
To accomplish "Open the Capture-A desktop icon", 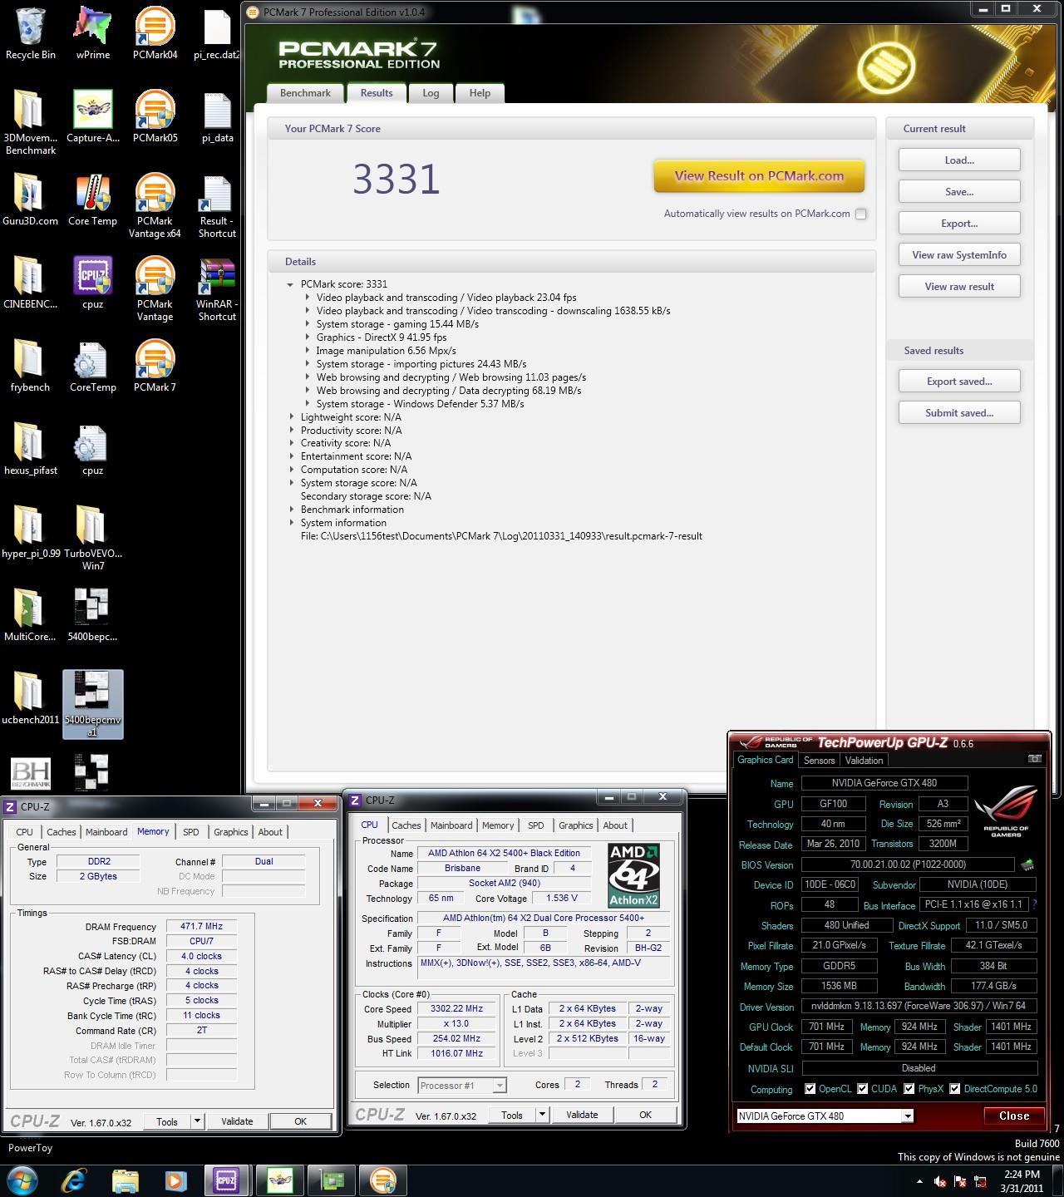I will tap(92, 116).
